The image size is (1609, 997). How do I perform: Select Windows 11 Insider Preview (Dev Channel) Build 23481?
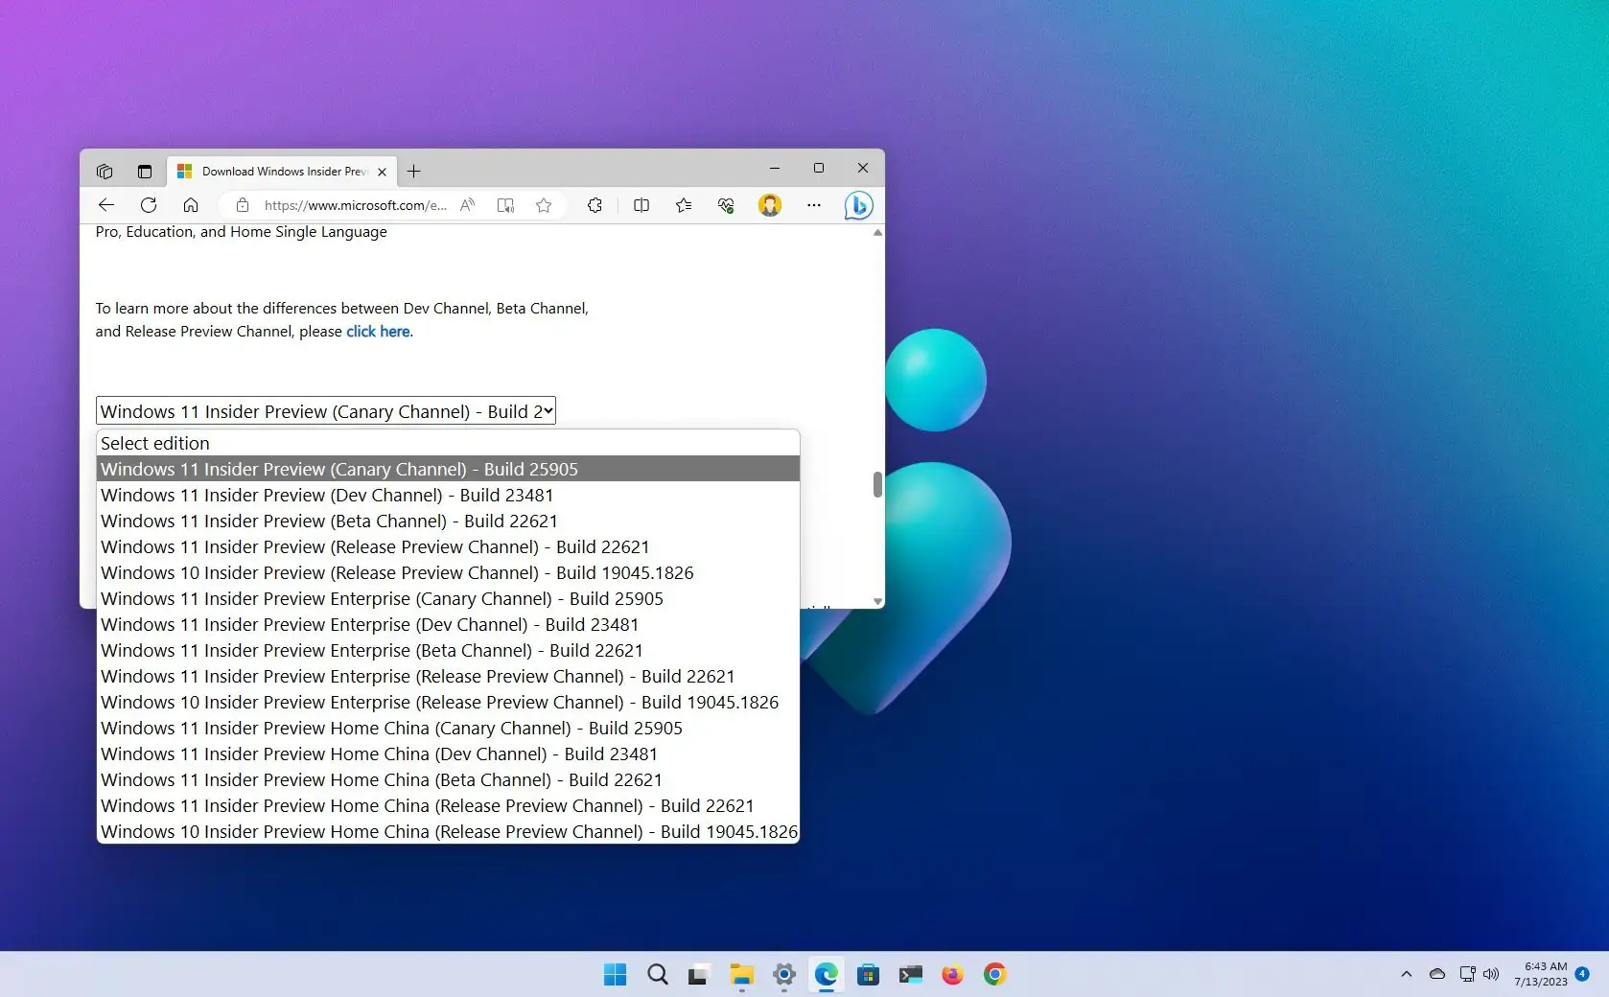(x=326, y=495)
